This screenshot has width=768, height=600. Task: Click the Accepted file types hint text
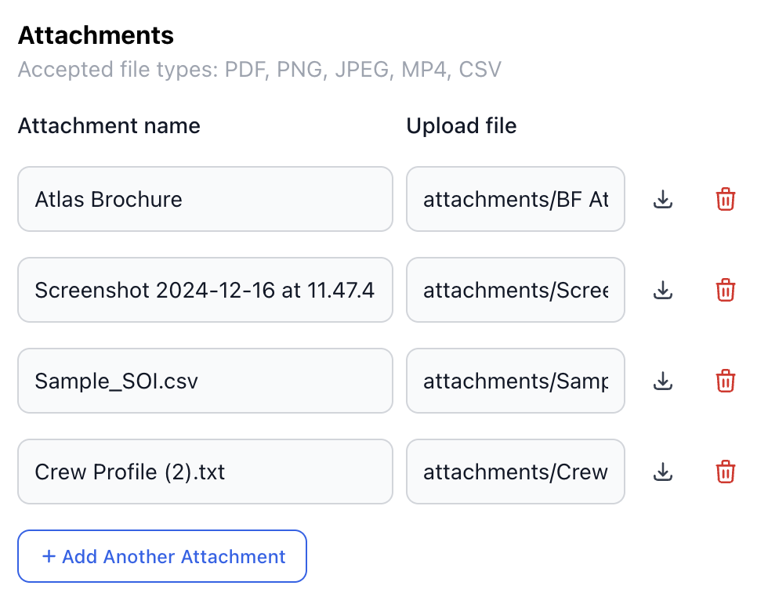click(x=259, y=70)
